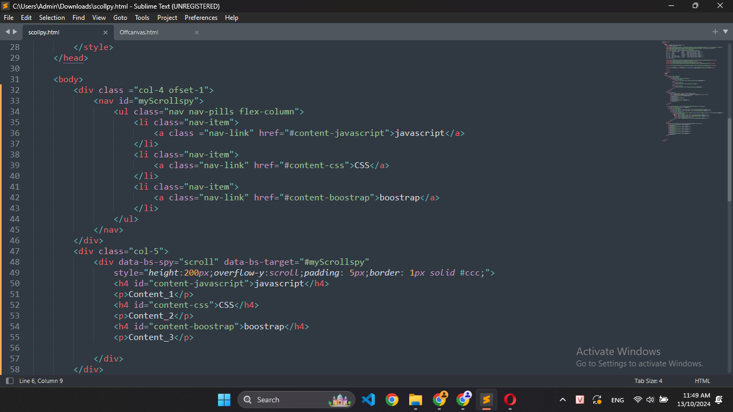Click the red V tray icon

(580, 400)
